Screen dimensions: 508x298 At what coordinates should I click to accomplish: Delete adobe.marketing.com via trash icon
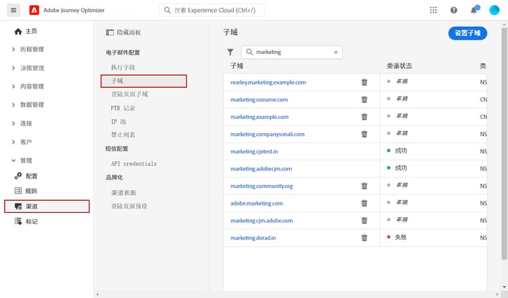click(364, 203)
